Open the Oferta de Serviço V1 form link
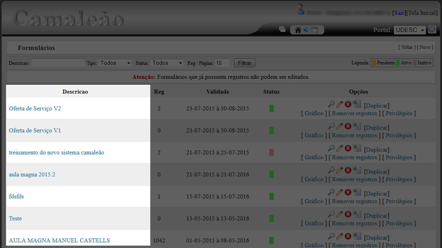Screen dimensions: 442x248 pyautogui.click(x=35, y=130)
